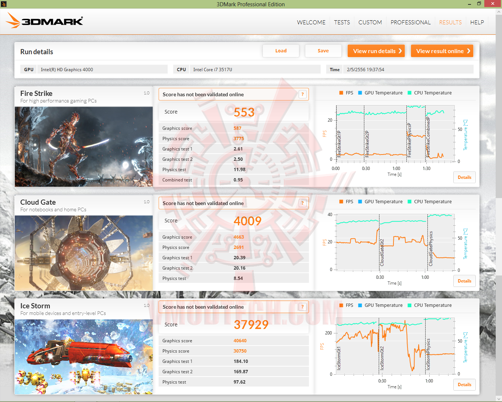The height and width of the screenshot is (402, 502).
Task: Click the Ice Storm title heading
Action: 35,306
